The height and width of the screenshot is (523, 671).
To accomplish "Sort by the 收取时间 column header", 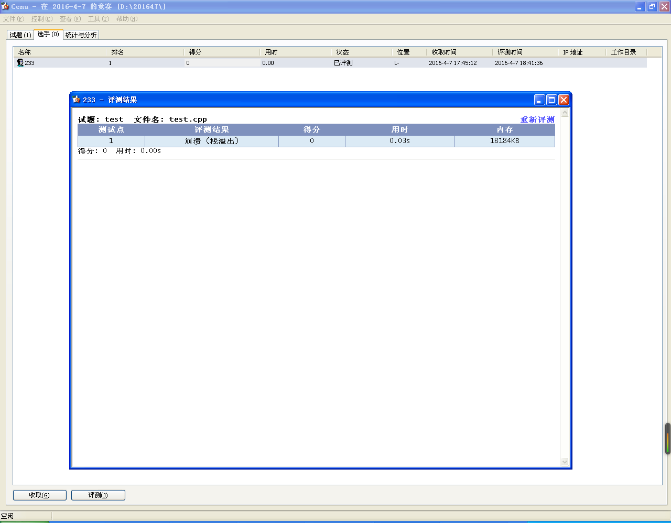I will pyautogui.click(x=459, y=52).
